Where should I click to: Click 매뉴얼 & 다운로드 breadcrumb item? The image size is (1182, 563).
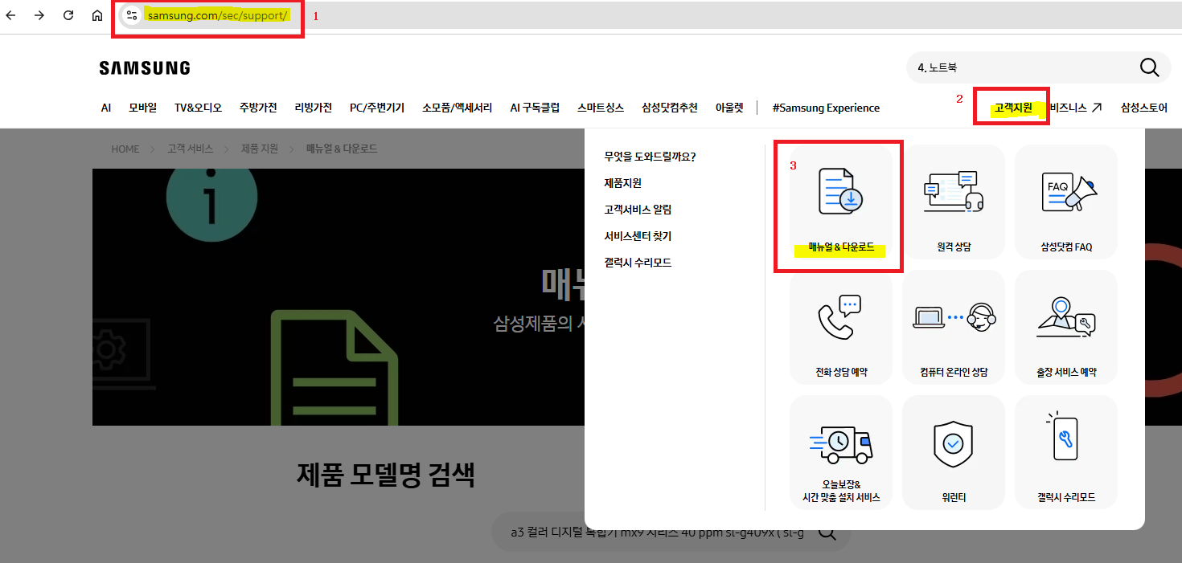pos(342,149)
